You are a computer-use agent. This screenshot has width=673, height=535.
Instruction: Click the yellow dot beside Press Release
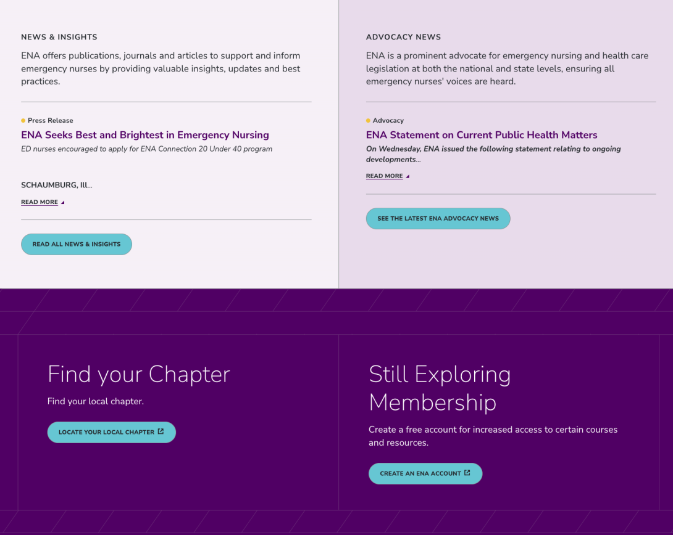(23, 120)
